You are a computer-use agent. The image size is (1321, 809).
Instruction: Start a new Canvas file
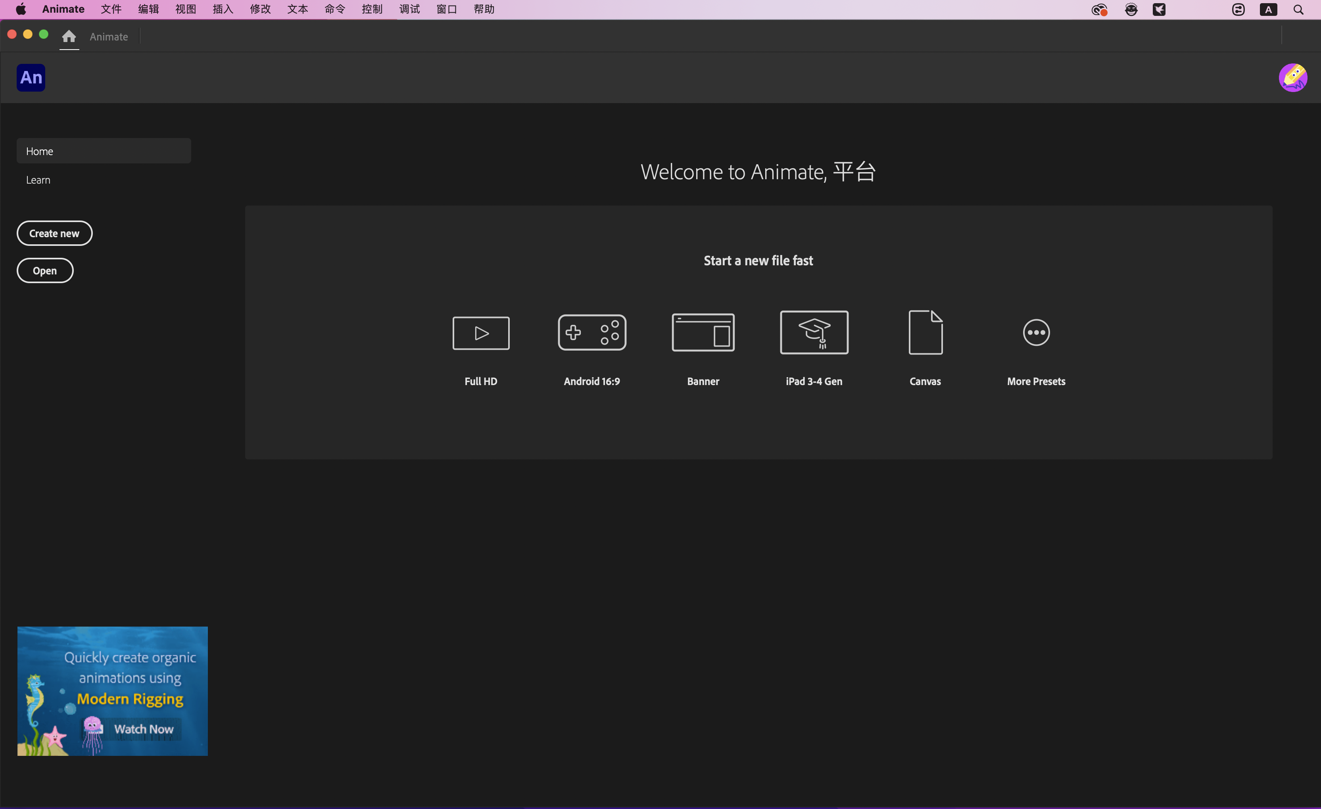[925, 349]
